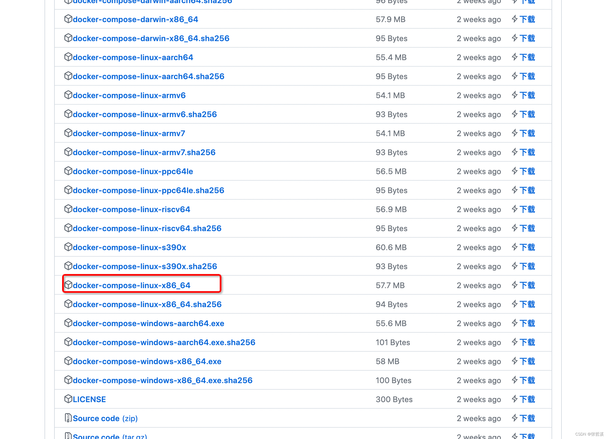Open docker-compose-linux-aarch64.sha256 link

coord(148,76)
